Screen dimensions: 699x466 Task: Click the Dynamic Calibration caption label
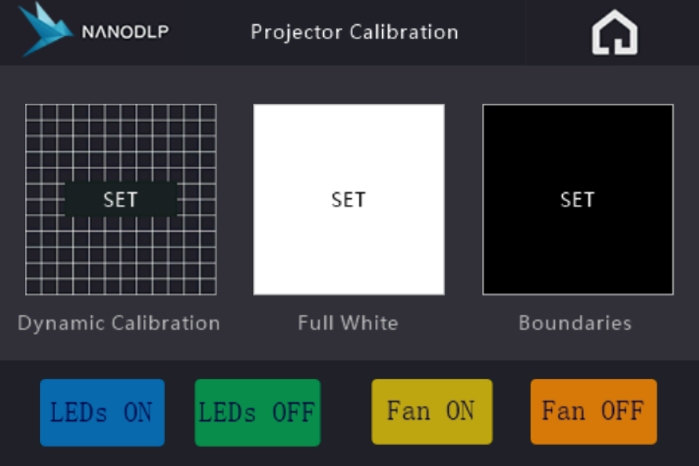click(119, 323)
